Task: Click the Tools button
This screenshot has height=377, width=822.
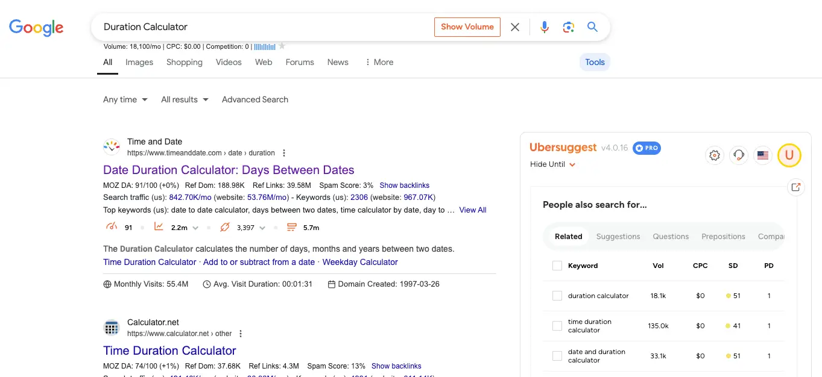Action: (595, 62)
